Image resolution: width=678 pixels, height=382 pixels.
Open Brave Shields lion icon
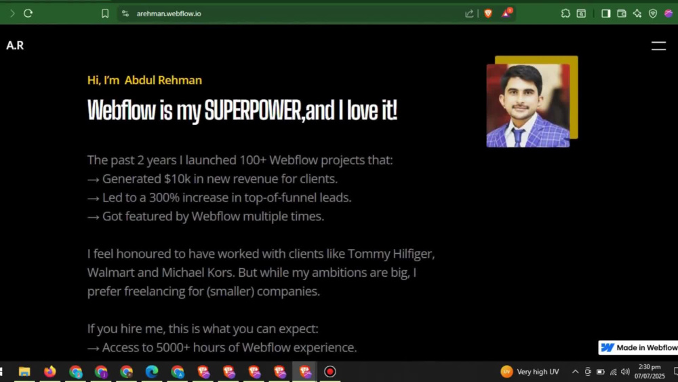point(488,14)
